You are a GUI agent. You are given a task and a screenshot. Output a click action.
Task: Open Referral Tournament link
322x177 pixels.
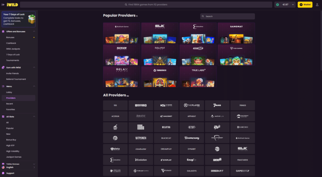[x=16, y=79]
